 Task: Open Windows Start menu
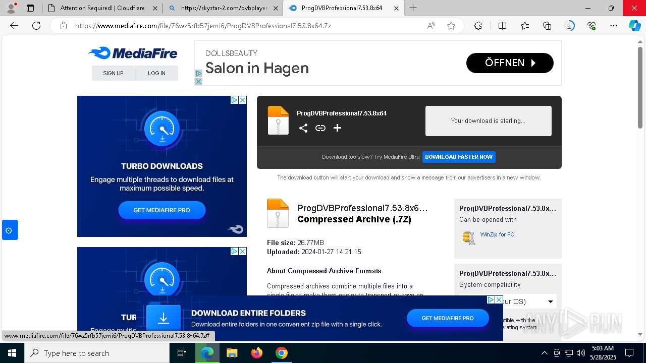[12, 353]
